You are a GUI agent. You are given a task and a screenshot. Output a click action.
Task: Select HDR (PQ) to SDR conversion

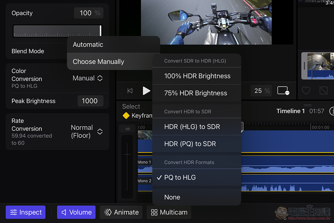point(197,144)
